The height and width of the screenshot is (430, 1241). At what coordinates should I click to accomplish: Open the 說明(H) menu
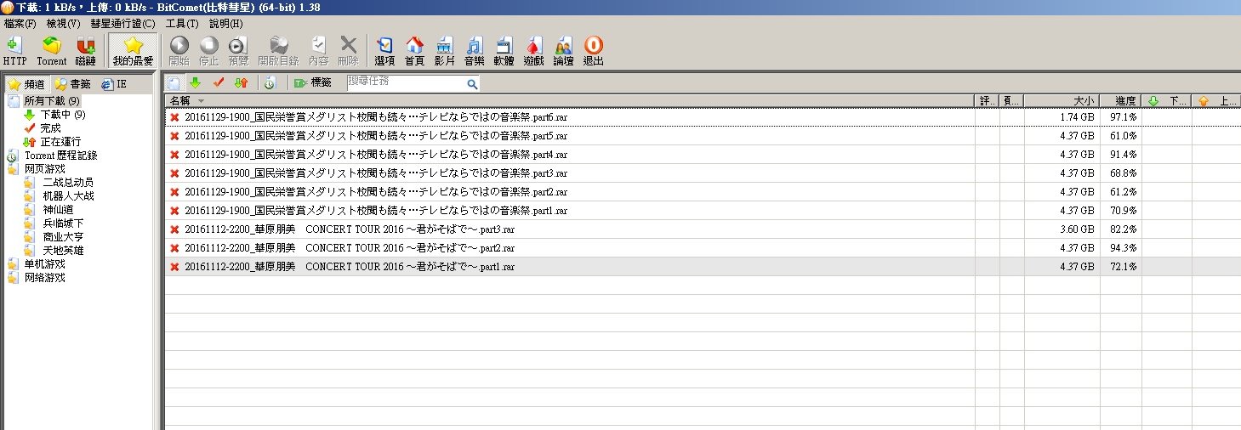(x=225, y=23)
